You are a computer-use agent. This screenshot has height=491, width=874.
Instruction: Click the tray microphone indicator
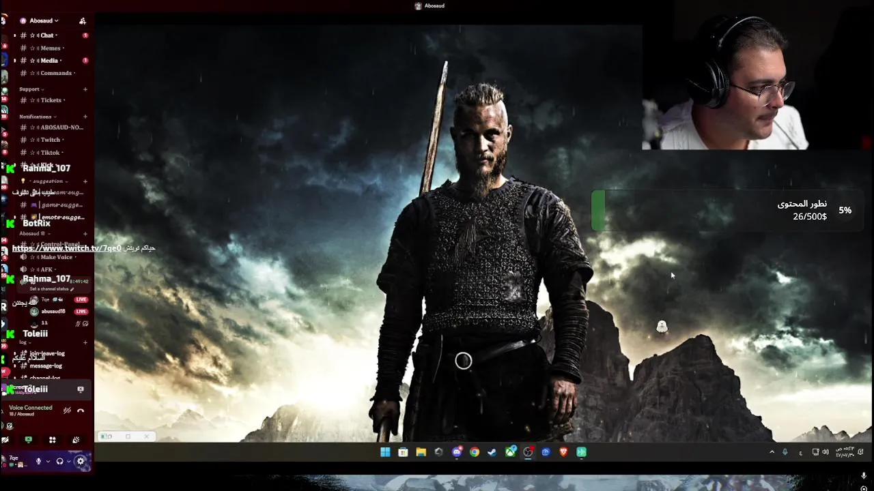coord(785,452)
